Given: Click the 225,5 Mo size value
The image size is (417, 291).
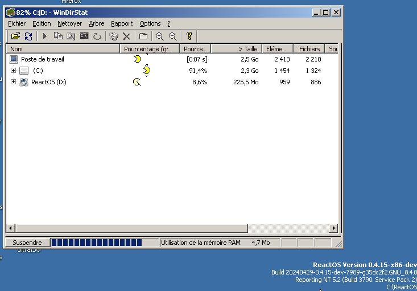Looking at the screenshot, I should (246, 82).
